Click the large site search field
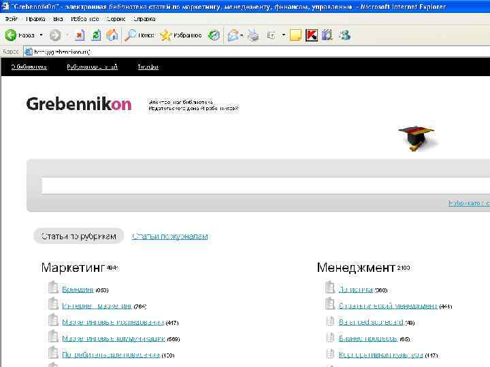 point(265,186)
